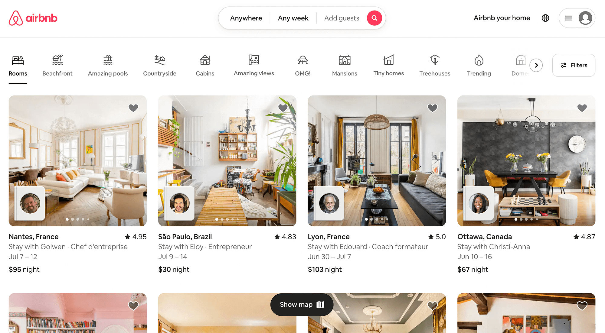The image size is (605, 333).
Task: Click the OMG! category tab
Action: coord(302,65)
